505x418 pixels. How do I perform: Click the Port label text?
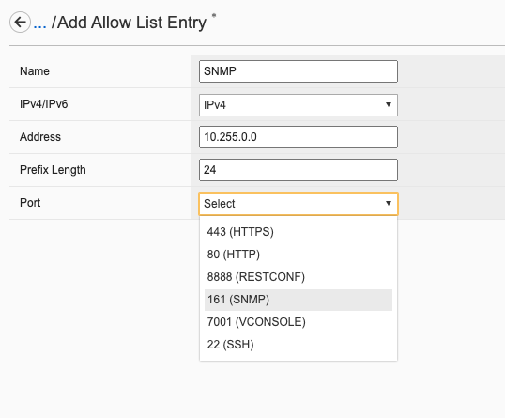[30, 203]
